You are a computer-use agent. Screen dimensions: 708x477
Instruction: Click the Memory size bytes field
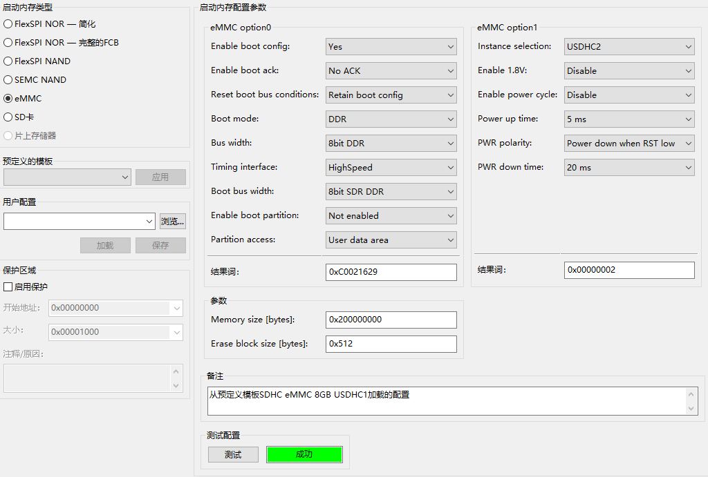coord(391,320)
